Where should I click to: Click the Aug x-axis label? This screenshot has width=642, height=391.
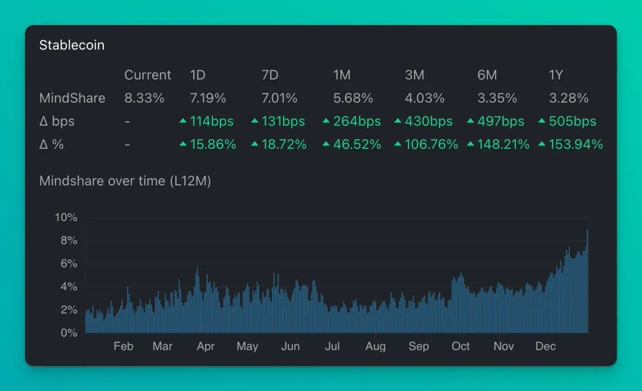(x=376, y=347)
